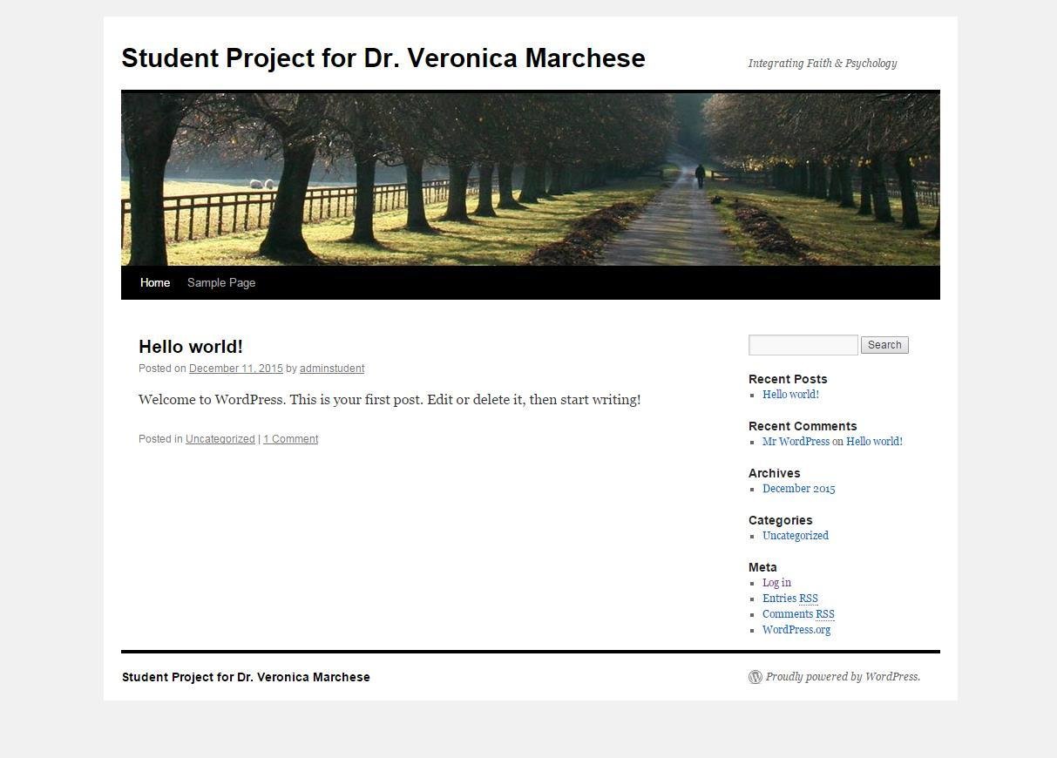Click the Archives heading
This screenshot has height=758, width=1057.
(x=774, y=473)
